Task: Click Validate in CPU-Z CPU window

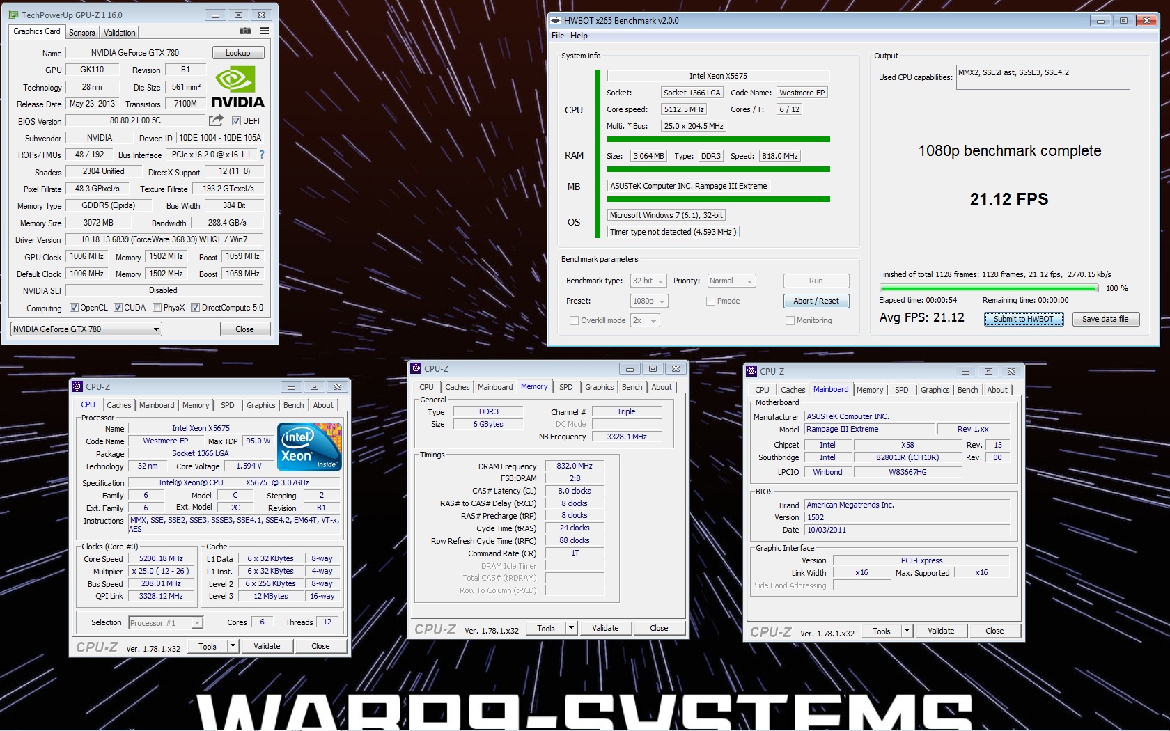Action: pyautogui.click(x=267, y=647)
